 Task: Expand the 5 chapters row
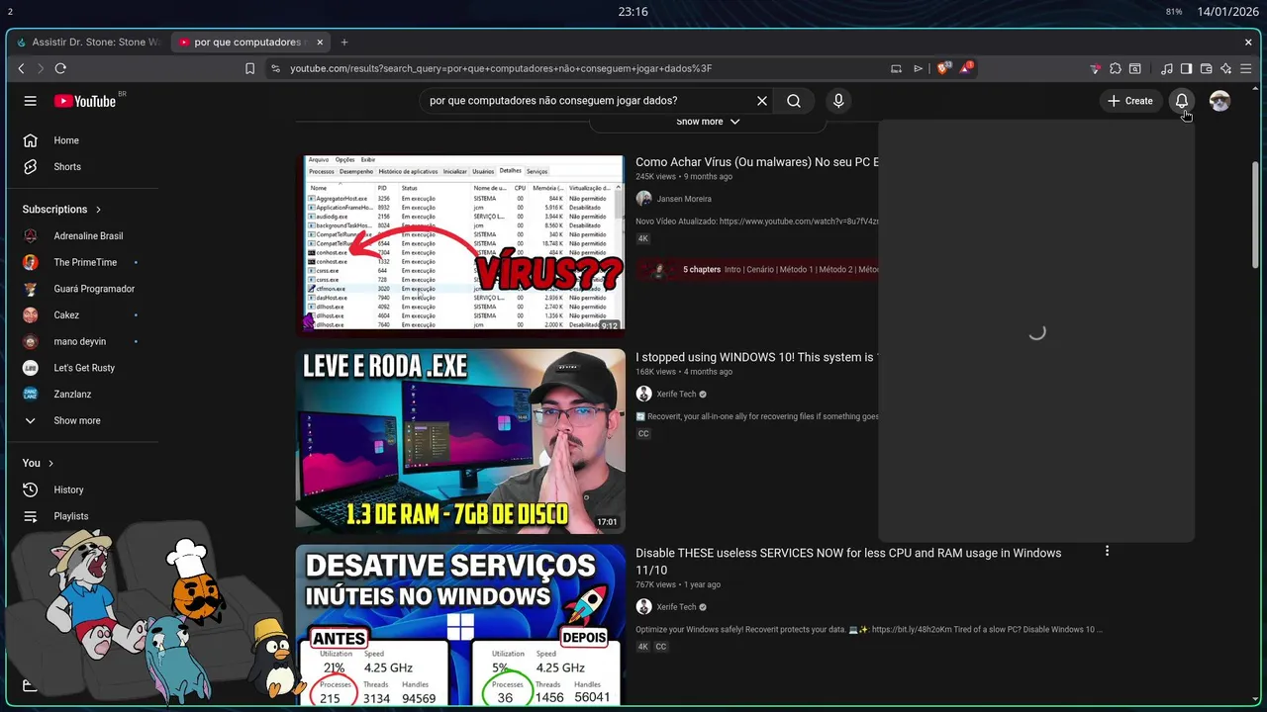click(758, 269)
